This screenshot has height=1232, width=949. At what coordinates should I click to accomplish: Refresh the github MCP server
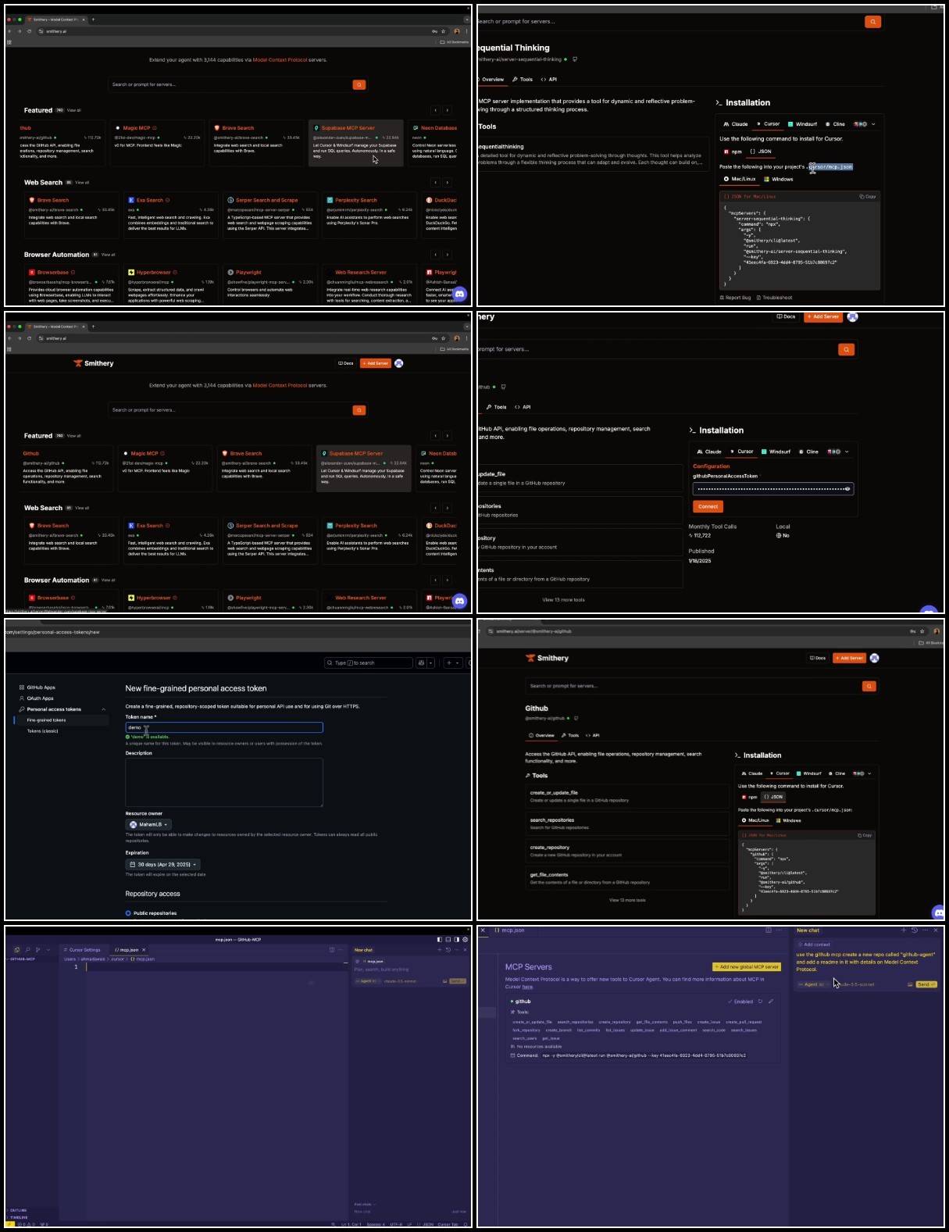(760, 1002)
